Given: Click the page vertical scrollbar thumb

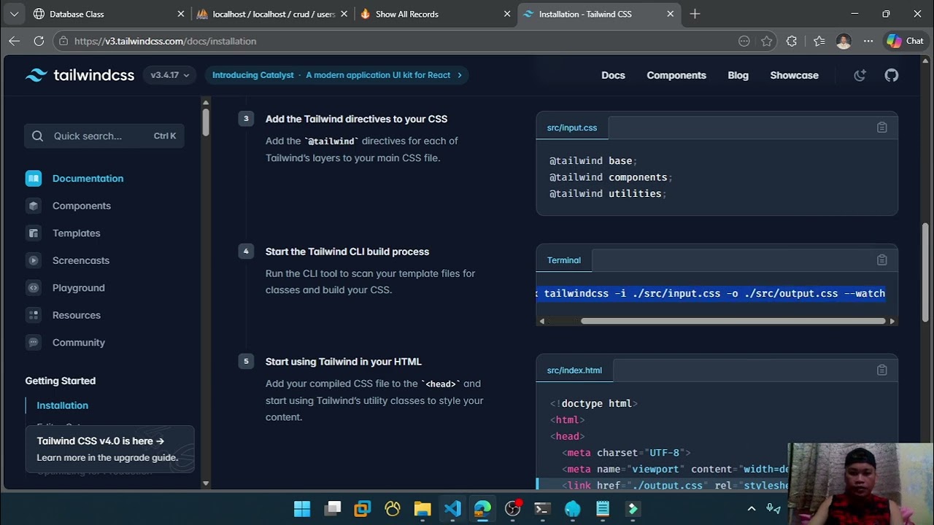Looking at the screenshot, I should (926, 271).
